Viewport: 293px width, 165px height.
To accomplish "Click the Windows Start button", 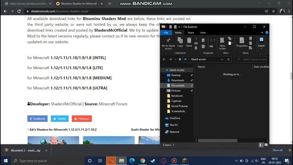I will click(x=5, y=161).
